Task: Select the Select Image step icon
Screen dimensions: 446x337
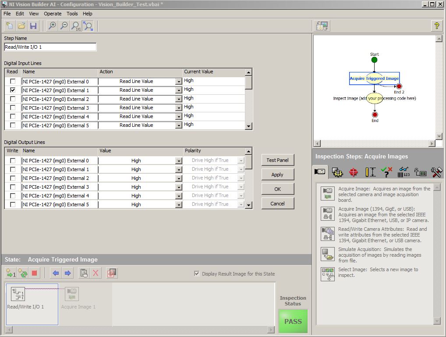Action: [x=328, y=274]
